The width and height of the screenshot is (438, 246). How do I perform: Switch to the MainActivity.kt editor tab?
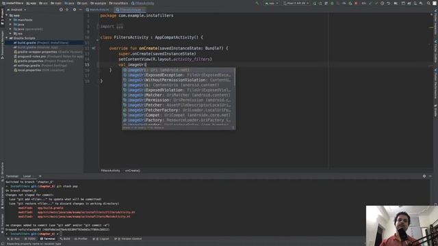(97, 10)
